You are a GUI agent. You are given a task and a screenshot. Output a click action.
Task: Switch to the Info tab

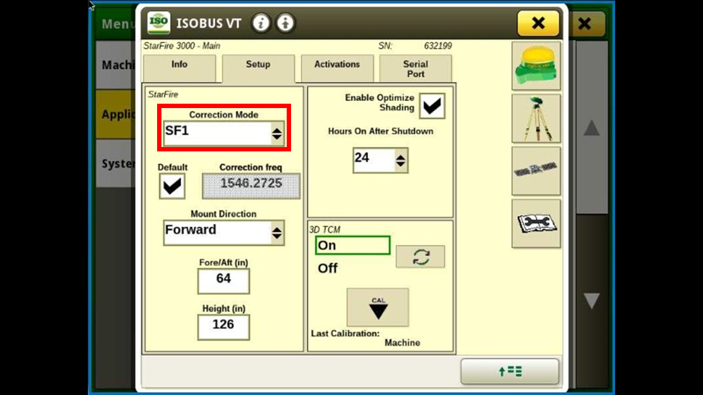tap(179, 69)
